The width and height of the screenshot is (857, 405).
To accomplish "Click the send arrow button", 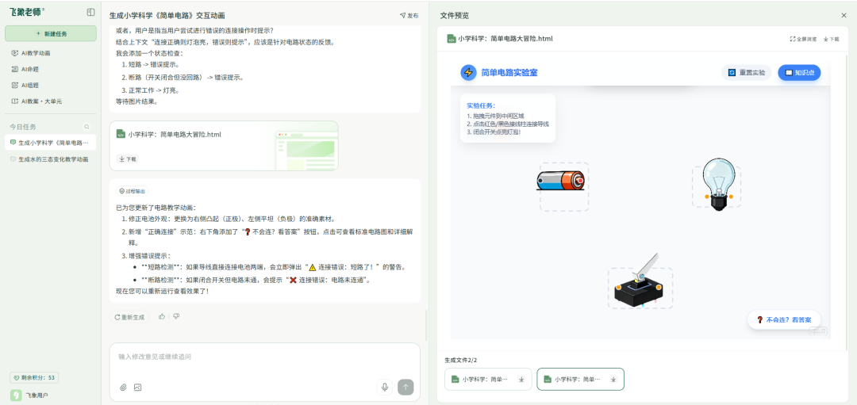I will (405, 387).
